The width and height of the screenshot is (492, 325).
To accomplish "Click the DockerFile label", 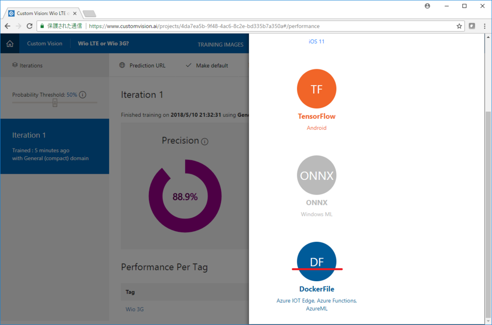I will (317, 289).
